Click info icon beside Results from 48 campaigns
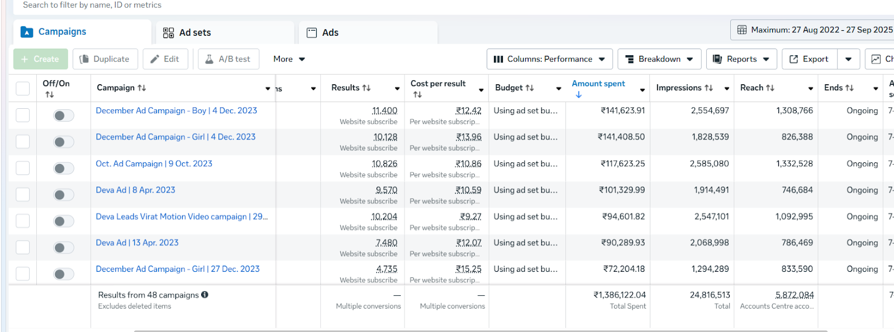The width and height of the screenshot is (894, 332). tap(205, 295)
